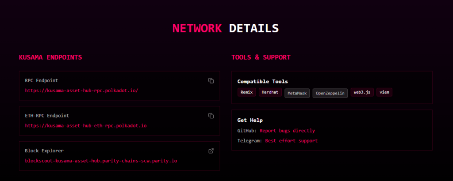Open Block Explorer external link icon

point(211,151)
